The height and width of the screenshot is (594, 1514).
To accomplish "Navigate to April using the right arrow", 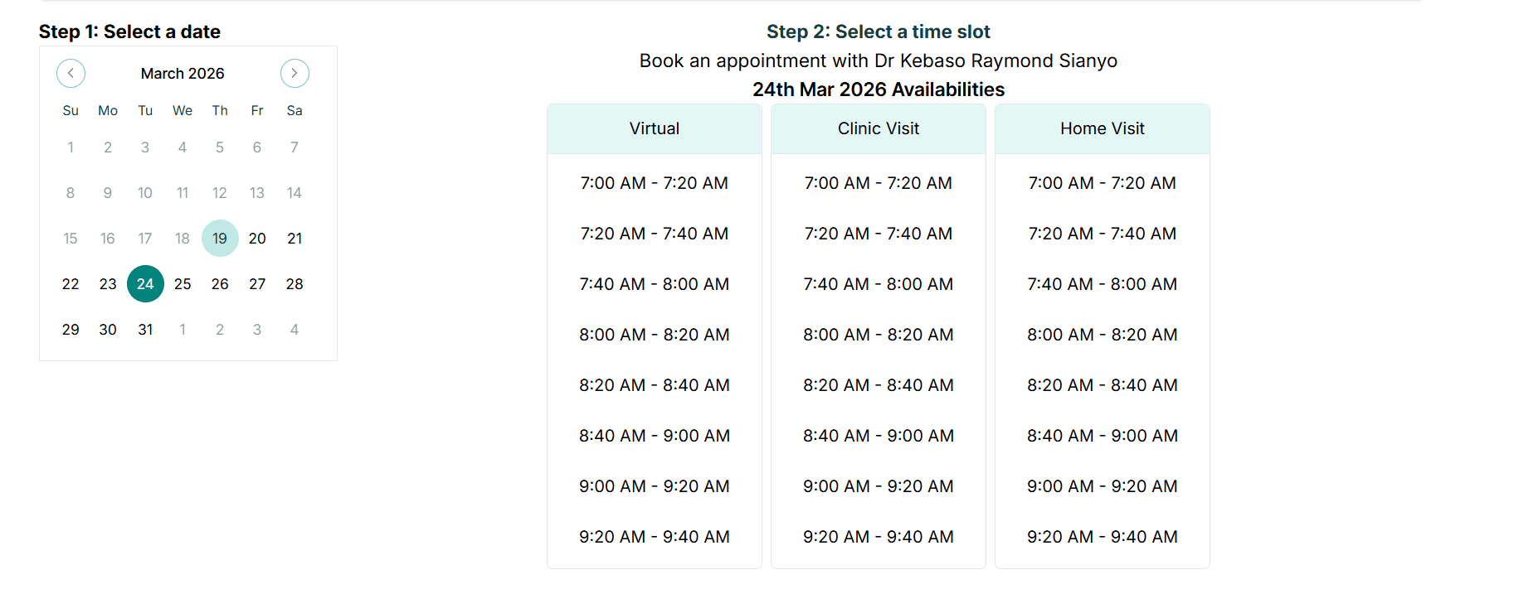I will (x=295, y=73).
